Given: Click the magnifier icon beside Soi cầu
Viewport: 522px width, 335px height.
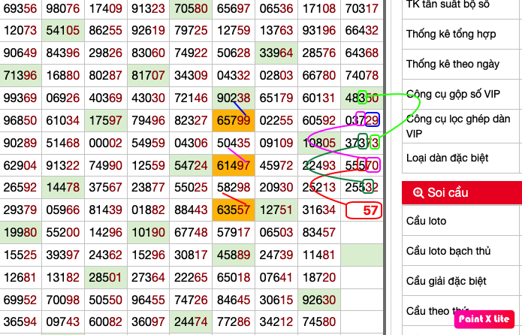Looking at the screenshot, I should click(418, 193).
